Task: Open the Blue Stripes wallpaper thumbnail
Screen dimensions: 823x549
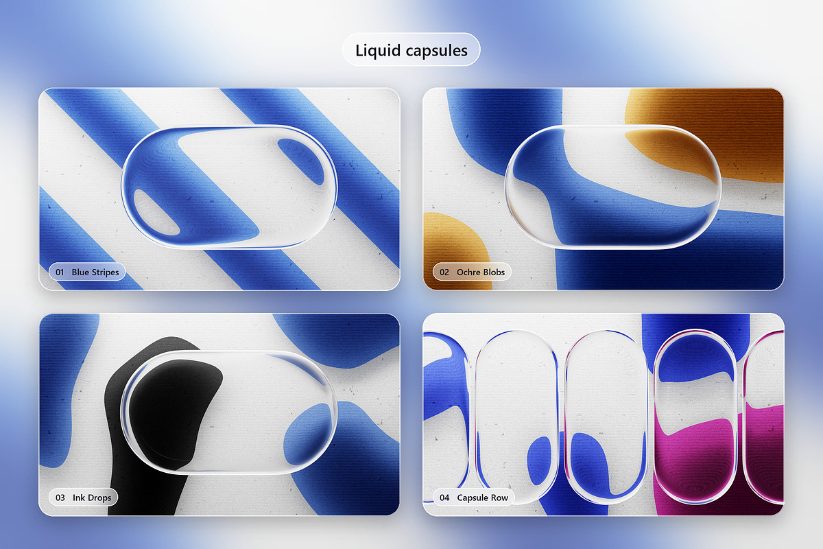Action: (219, 189)
